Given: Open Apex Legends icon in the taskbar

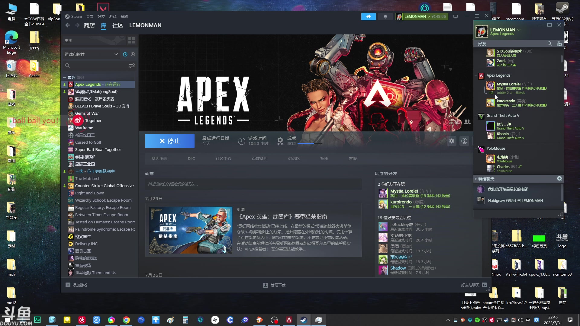Looking at the screenshot, I should [289, 320].
